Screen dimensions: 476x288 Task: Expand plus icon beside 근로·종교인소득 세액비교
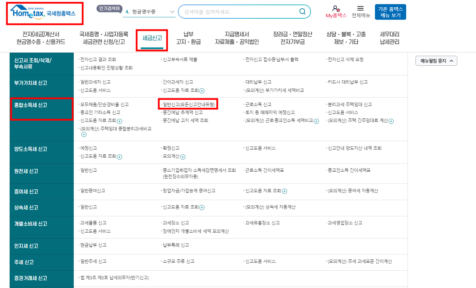(316, 121)
